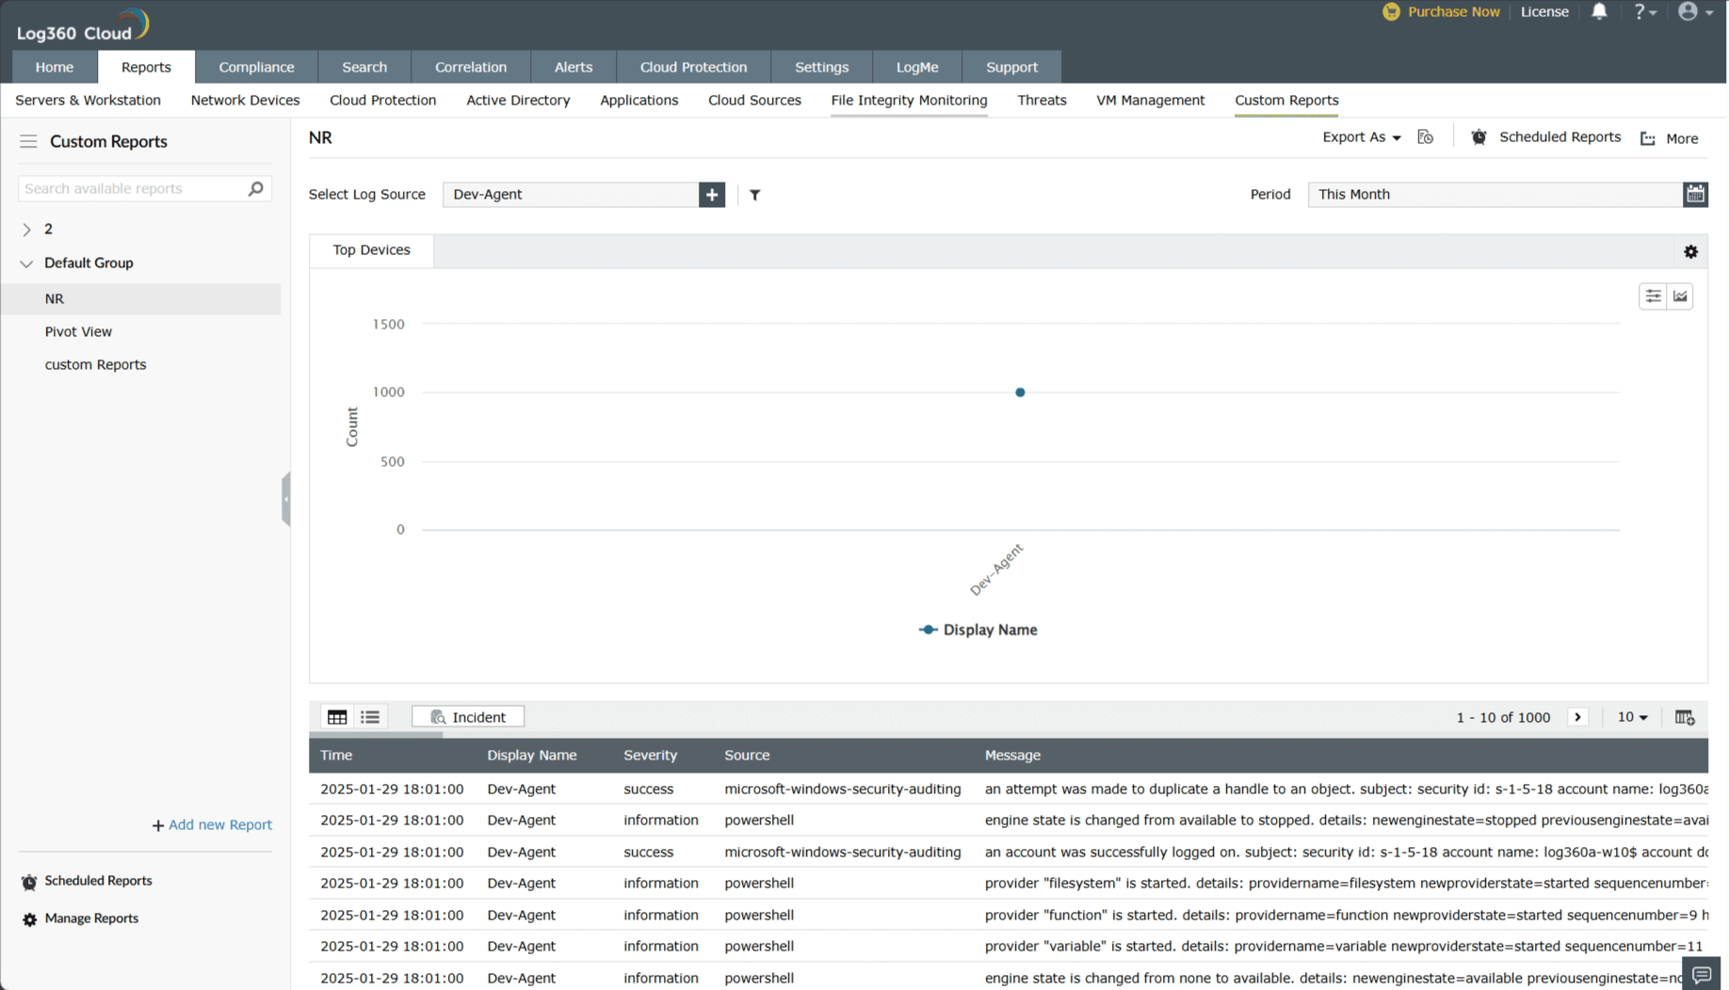
Task: Collapse the Custom Reports sidebar hamburger
Action: pyautogui.click(x=28, y=141)
